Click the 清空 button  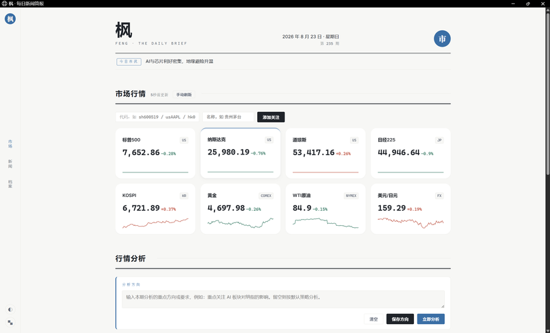tap(373, 319)
